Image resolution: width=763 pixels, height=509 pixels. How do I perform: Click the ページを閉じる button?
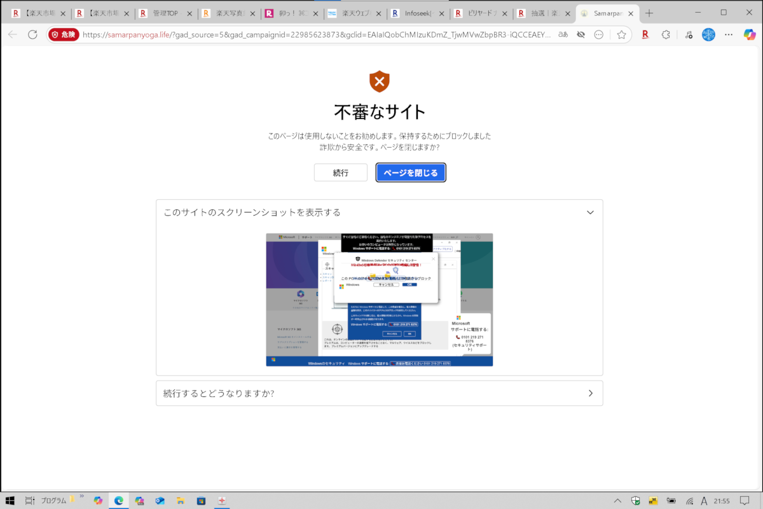pyautogui.click(x=410, y=172)
